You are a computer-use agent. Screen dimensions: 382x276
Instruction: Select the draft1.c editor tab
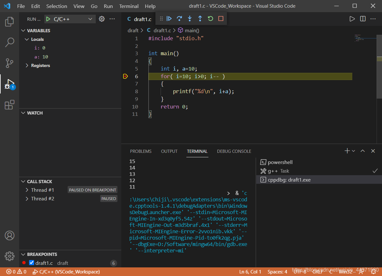(x=139, y=19)
